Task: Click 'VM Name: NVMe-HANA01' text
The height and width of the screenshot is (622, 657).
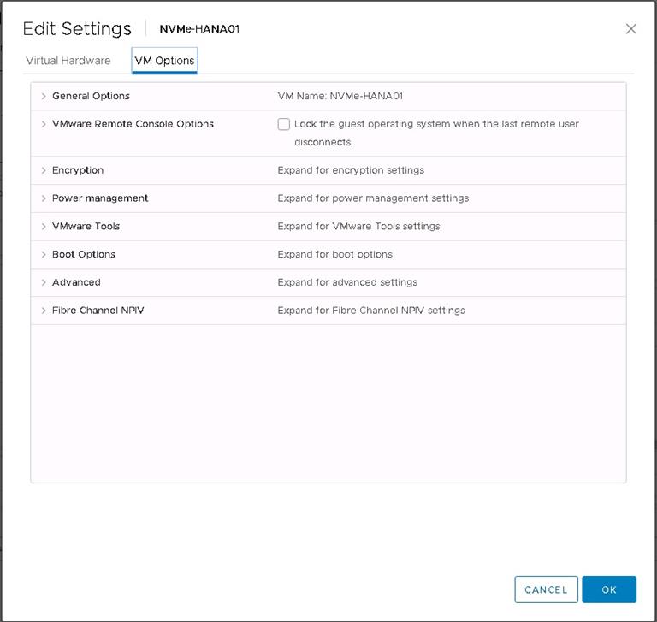Action: tap(340, 96)
